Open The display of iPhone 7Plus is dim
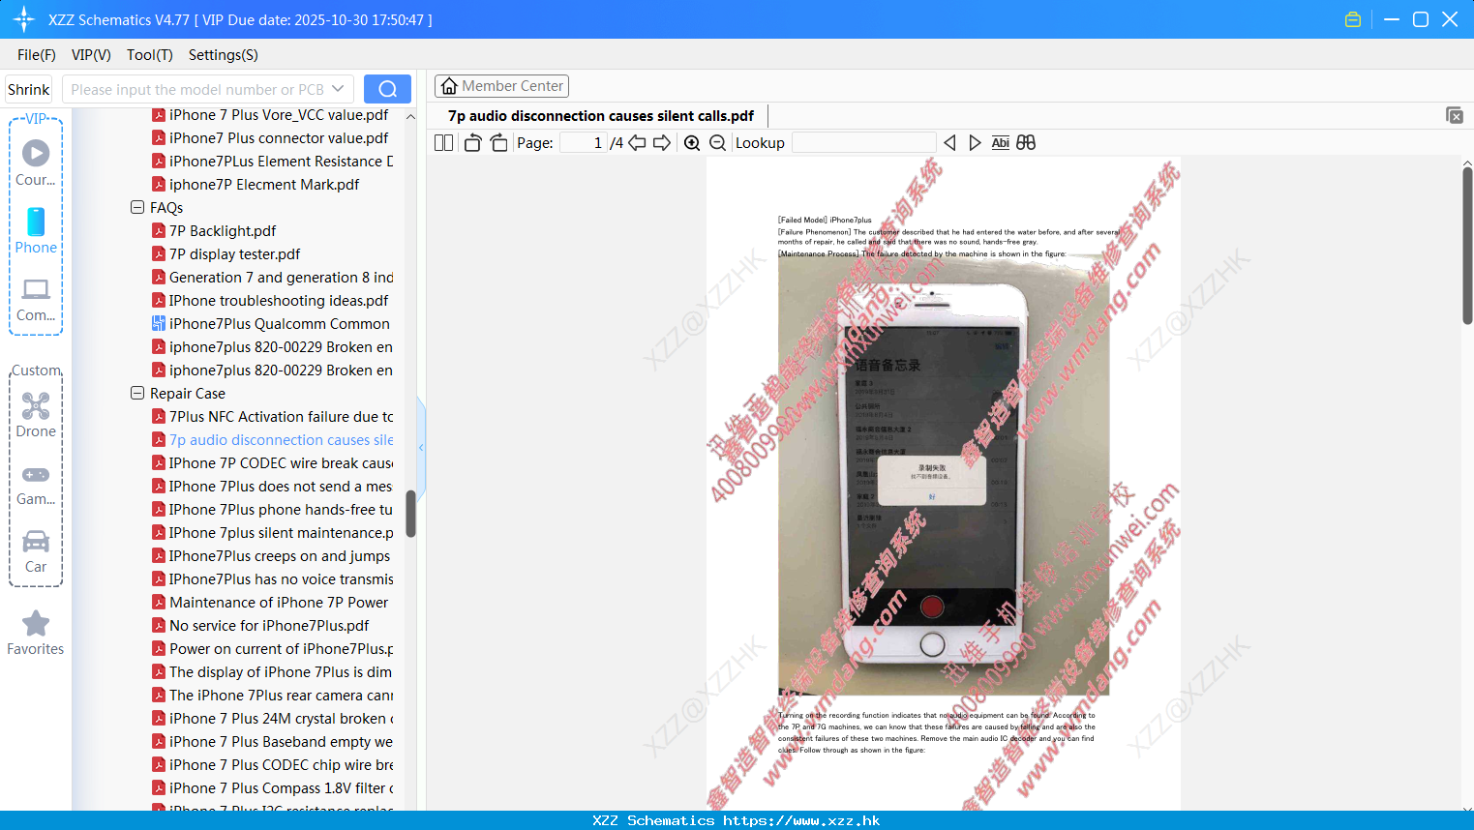Image resolution: width=1474 pixels, height=830 pixels. [x=281, y=672]
